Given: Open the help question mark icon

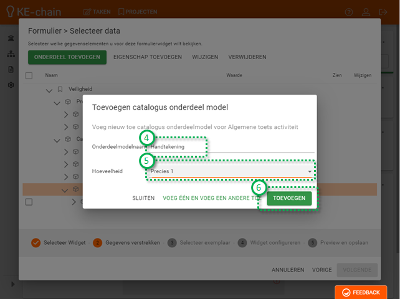Looking at the screenshot, I should [366, 12].
